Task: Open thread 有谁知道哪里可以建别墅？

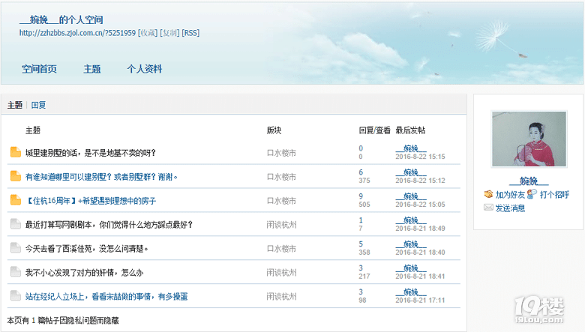Action: 101,177
